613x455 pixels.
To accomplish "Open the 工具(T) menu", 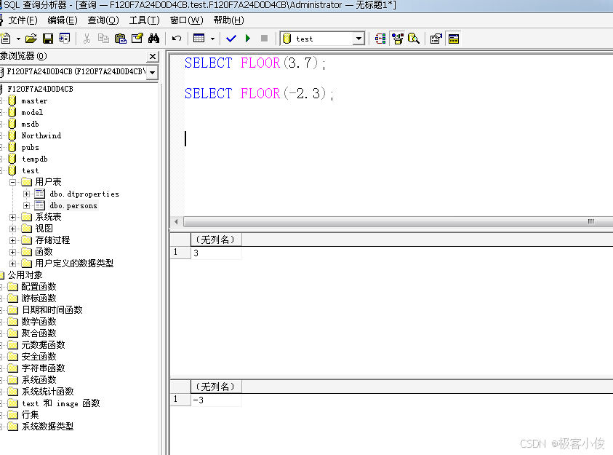I will point(144,20).
